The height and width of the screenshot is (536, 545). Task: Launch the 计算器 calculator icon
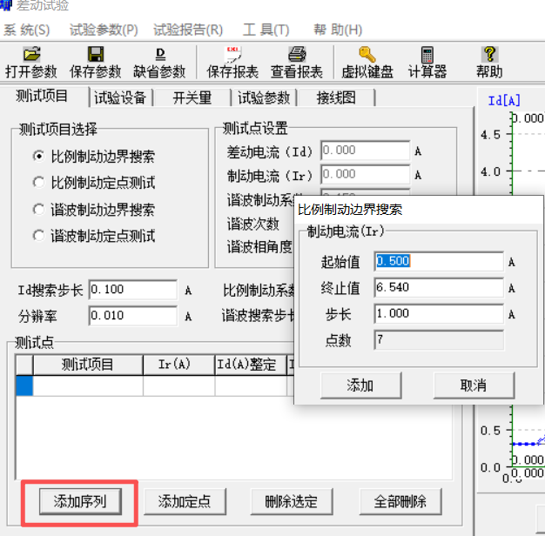[x=427, y=55]
